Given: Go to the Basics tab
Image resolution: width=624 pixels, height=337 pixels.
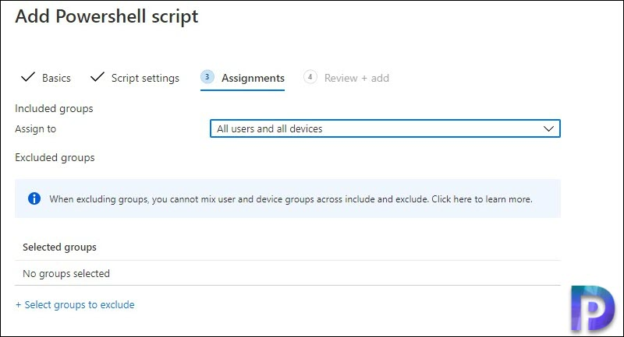Looking at the screenshot, I should coord(56,78).
